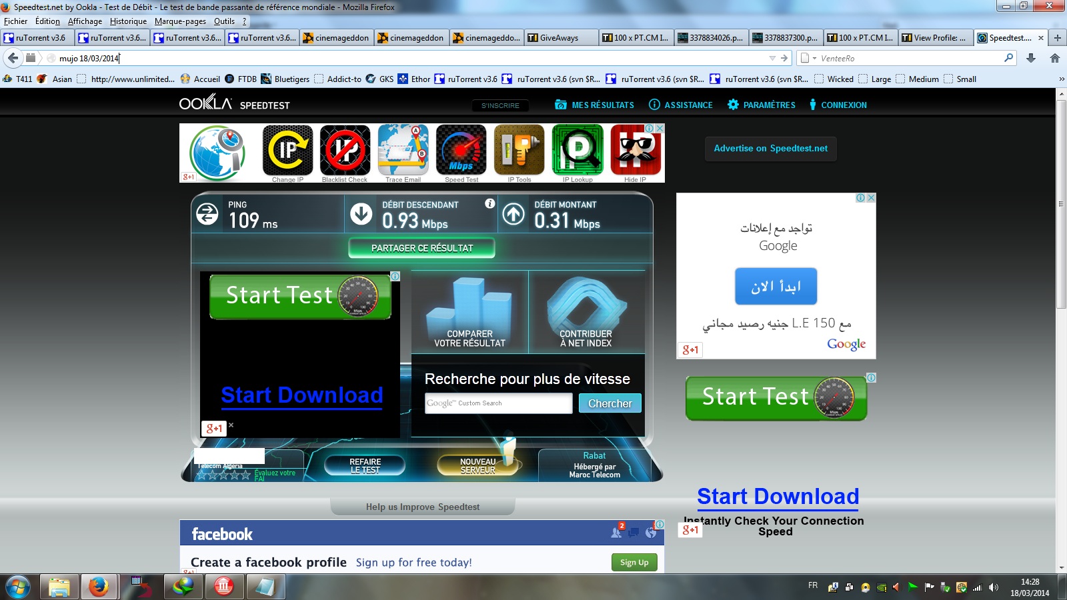1067x600 pixels.
Task: Close the Speedtest tab
Action: pyautogui.click(x=1041, y=38)
